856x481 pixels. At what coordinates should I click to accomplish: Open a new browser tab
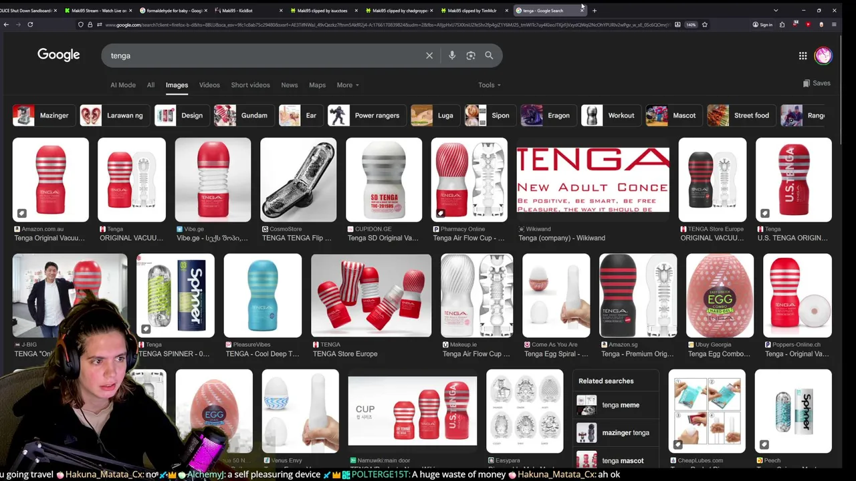coord(595,11)
